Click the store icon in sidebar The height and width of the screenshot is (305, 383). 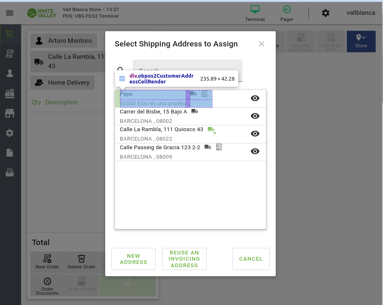coord(9,113)
